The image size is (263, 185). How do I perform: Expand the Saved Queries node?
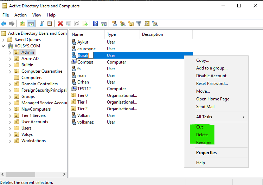4,40
